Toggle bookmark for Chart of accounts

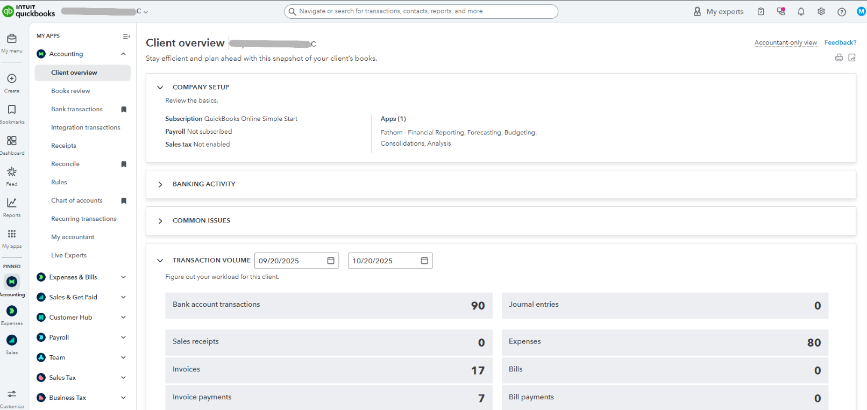point(124,201)
